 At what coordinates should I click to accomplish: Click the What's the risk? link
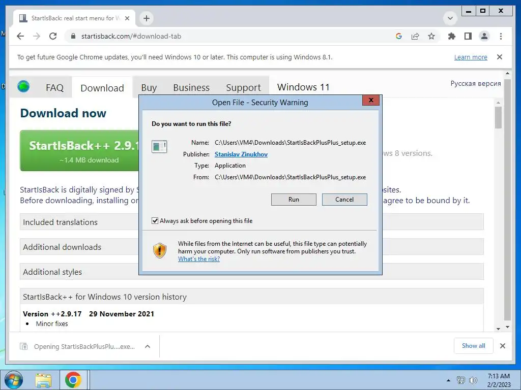(199, 258)
